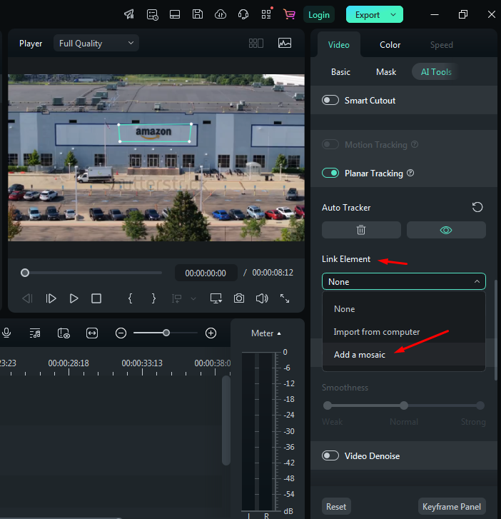501x519 pixels.
Task: Click the player progress scrubber handle
Action: [25, 273]
